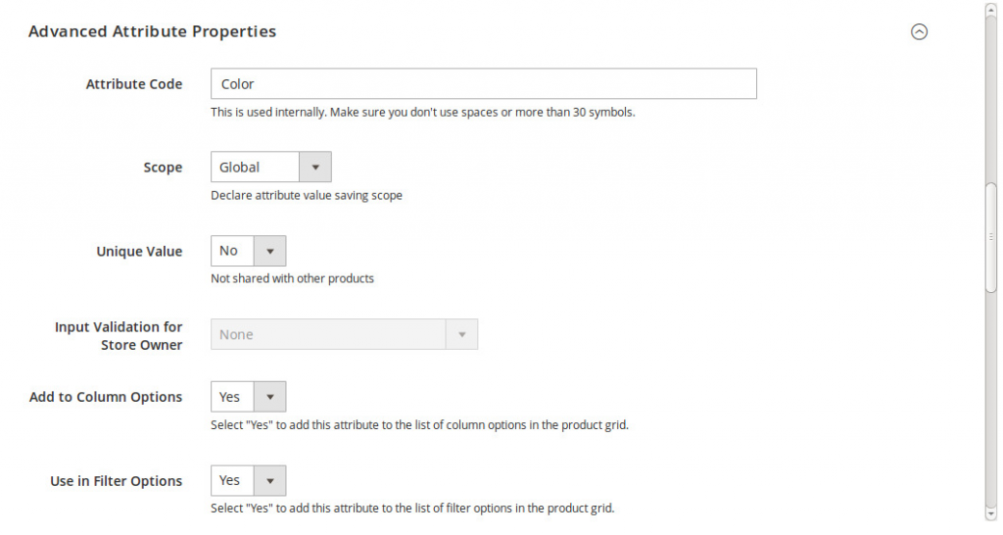Viewport: 1003px width, 535px height.
Task: Click the Scope dropdown arrow button
Action: click(314, 168)
